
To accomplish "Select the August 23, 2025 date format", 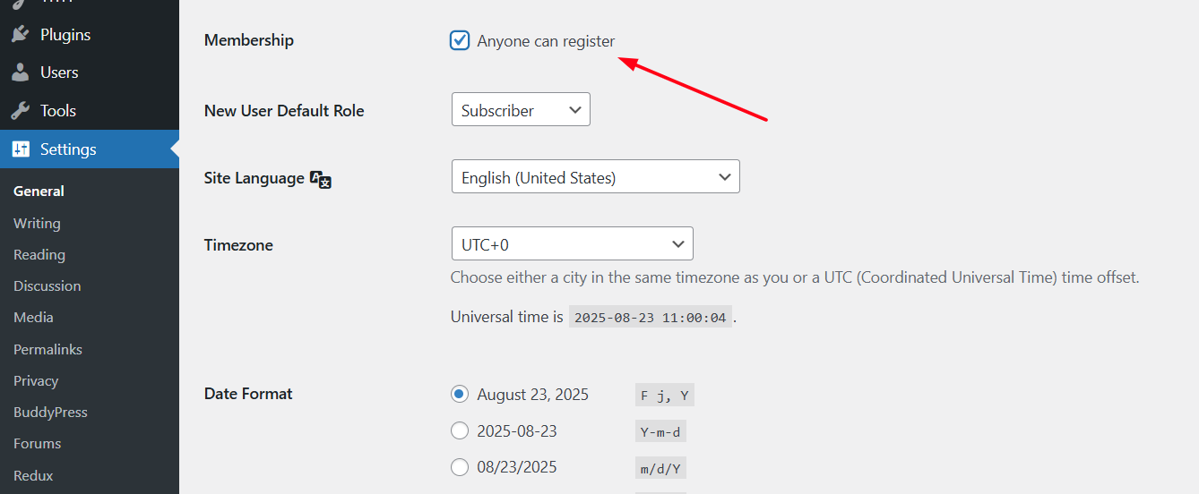I will [460, 395].
